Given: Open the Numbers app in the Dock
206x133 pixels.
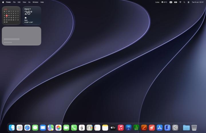Looking at the screenshot, I should [136, 128].
